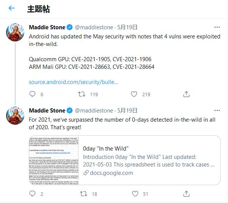Like the tweet with 51 likes

pos(134,194)
